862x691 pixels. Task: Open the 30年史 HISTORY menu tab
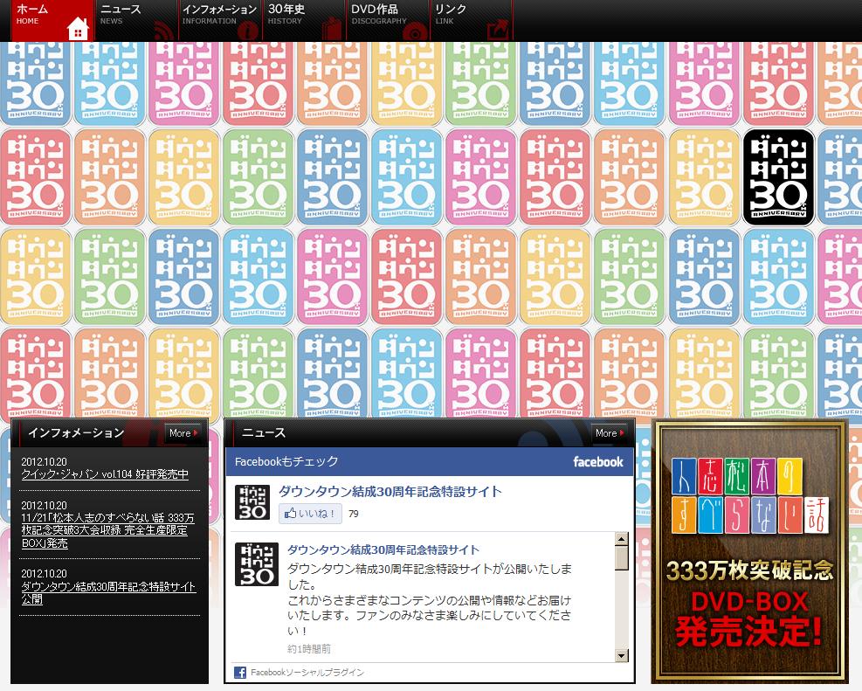click(303, 20)
